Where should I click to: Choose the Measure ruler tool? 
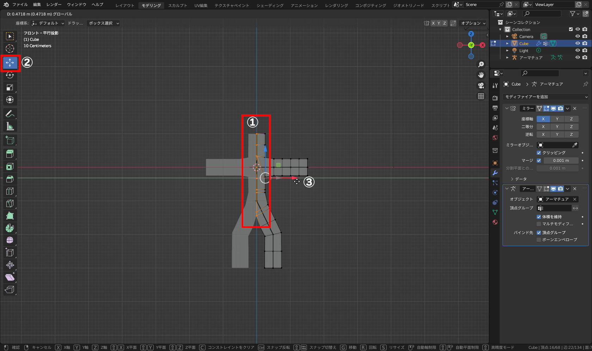[10, 126]
